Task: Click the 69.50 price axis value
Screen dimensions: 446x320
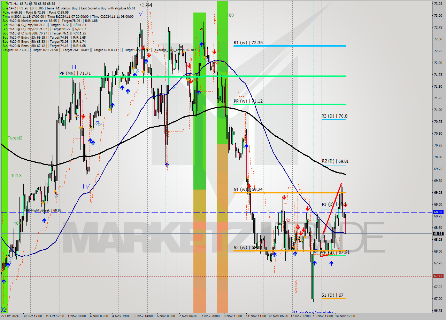Action: tap(438, 181)
